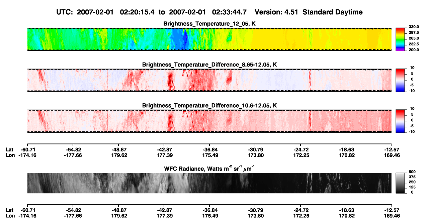Image resolution: width=435 pixels, height=223 pixels.
Task: Click the '297.5' color bar label
Action: tap(414, 32)
